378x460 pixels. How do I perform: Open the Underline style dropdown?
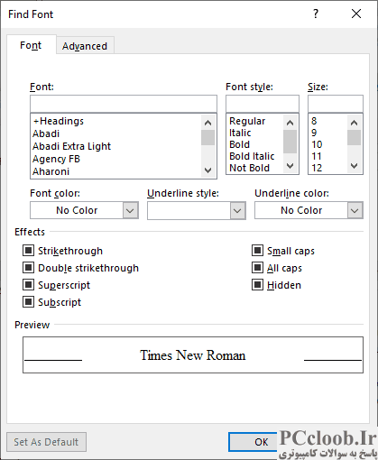197,210
